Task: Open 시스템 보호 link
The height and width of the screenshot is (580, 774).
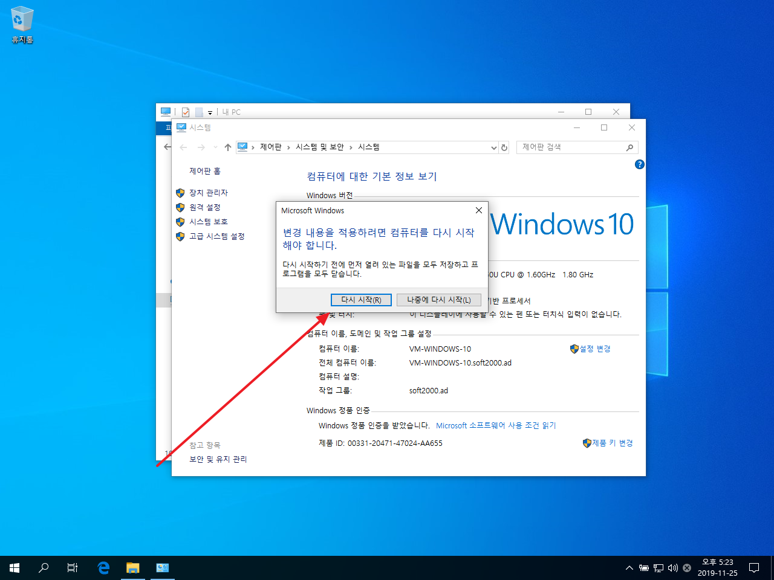Action: pos(209,222)
